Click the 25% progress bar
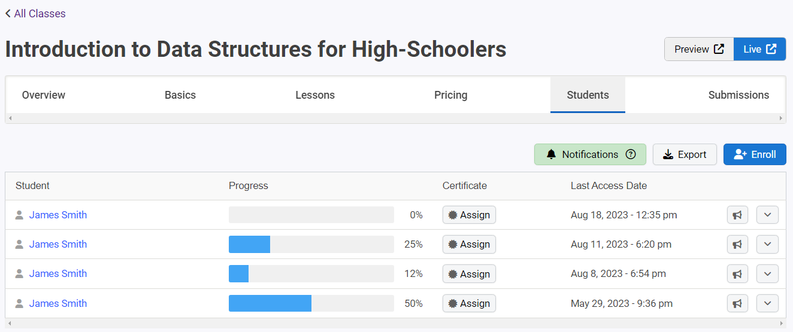 click(x=311, y=244)
